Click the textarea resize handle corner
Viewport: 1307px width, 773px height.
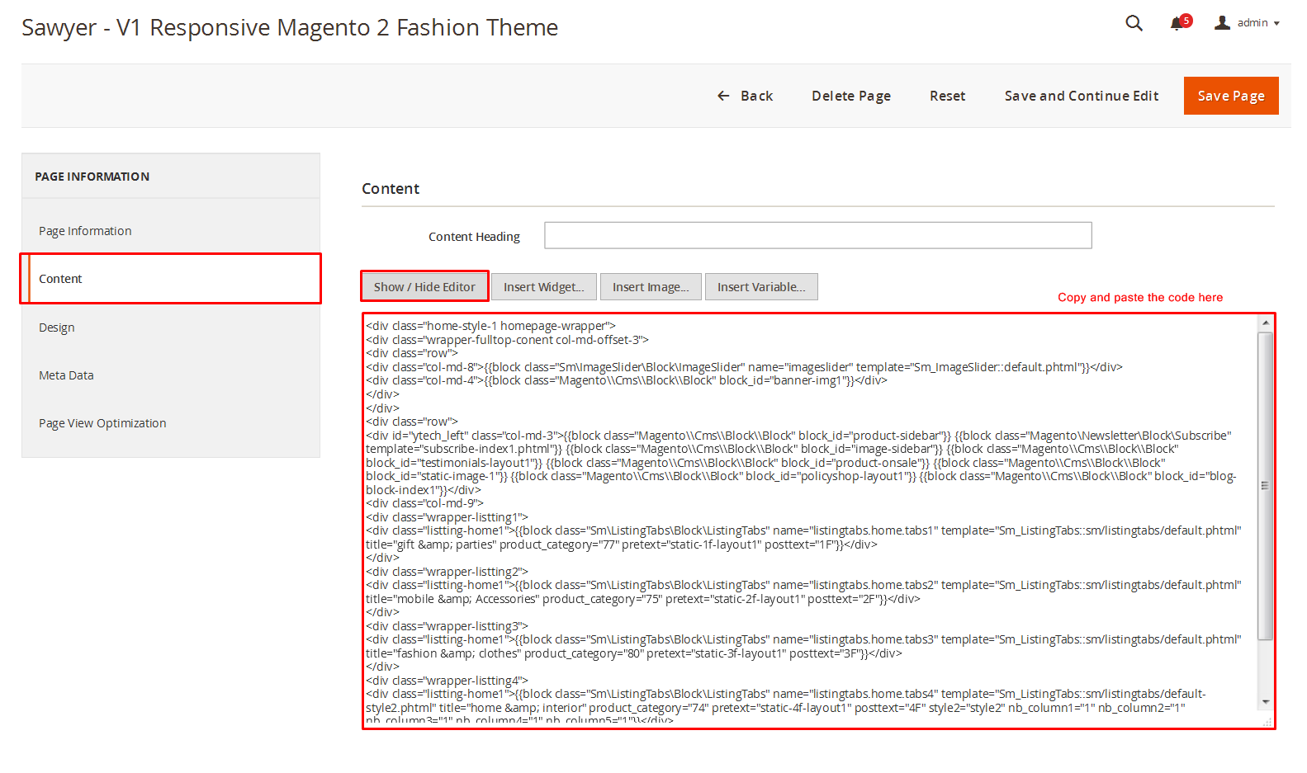(1267, 722)
